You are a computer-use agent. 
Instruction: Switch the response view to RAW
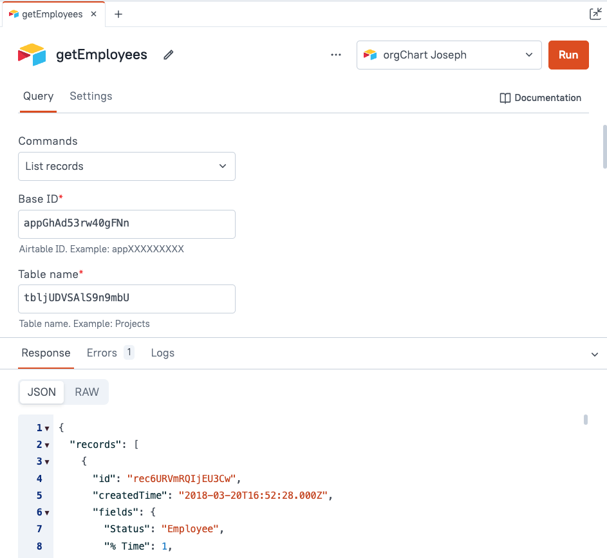tap(86, 391)
